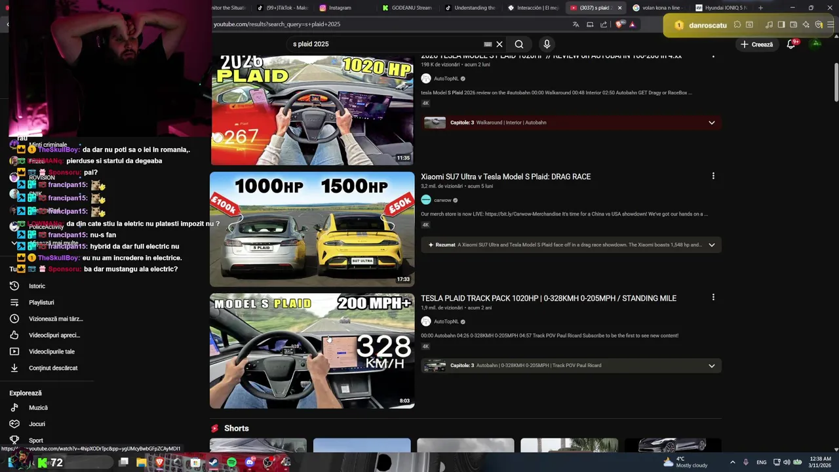
Task: Click the page vertical scrollbar
Action: pyautogui.click(x=836, y=82)
